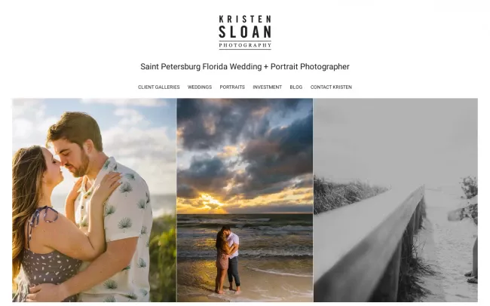Image resolution: width=490 pixels, height=306 pixels.
Task: Click the word KRISTEN in the logo
Action: [245, 19]
